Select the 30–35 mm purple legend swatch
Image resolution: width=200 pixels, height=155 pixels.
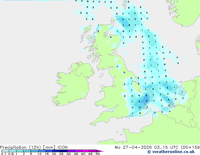71,151
